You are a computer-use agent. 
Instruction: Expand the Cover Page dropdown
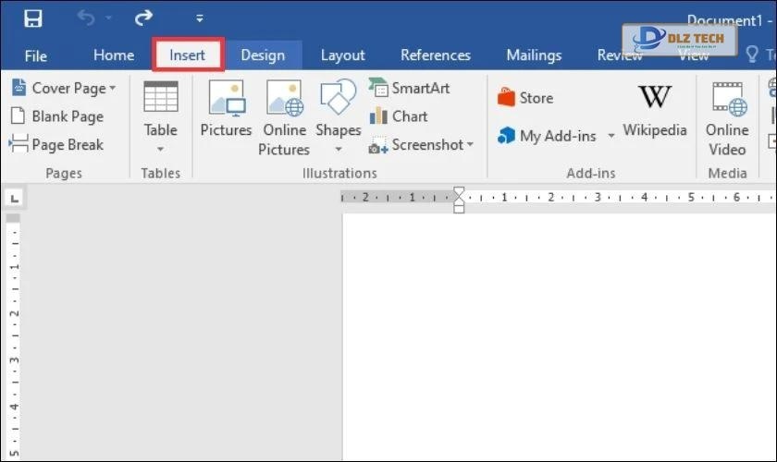[x=113, y=89]
